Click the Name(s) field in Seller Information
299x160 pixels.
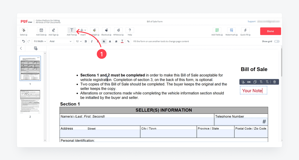(x=137, y=121)
